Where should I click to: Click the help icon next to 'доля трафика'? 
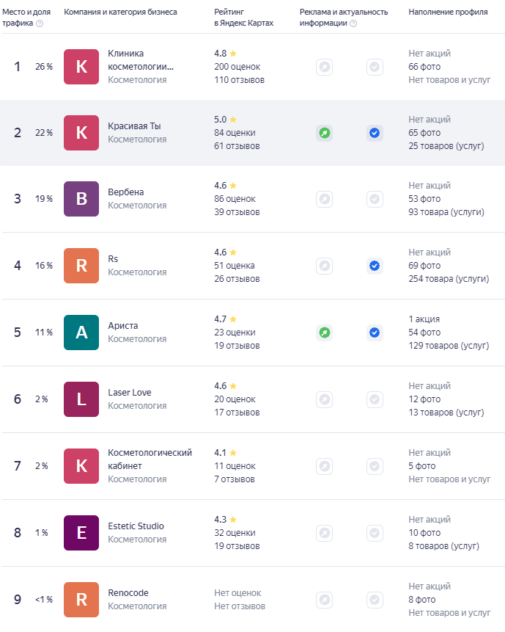click(40, 23)
